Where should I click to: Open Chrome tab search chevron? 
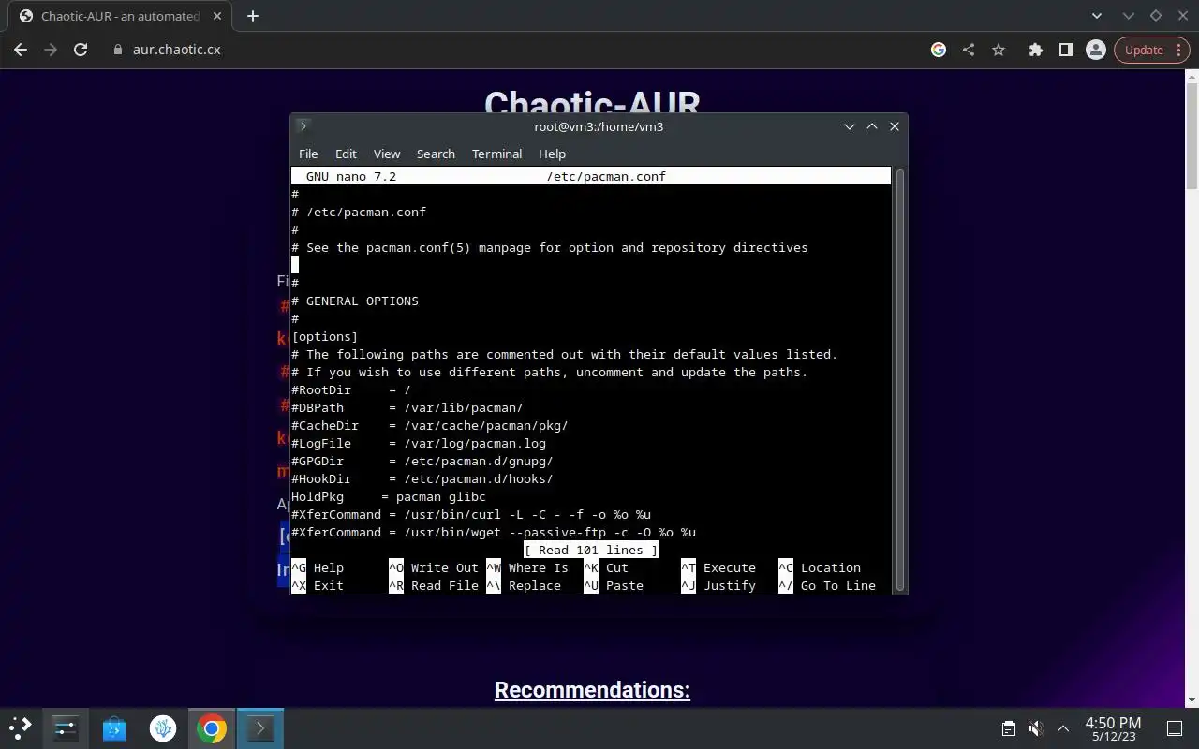point(1098,16)
